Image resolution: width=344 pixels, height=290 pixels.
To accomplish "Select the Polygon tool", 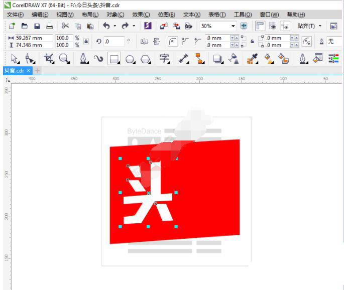I will (x=146, y=59).
